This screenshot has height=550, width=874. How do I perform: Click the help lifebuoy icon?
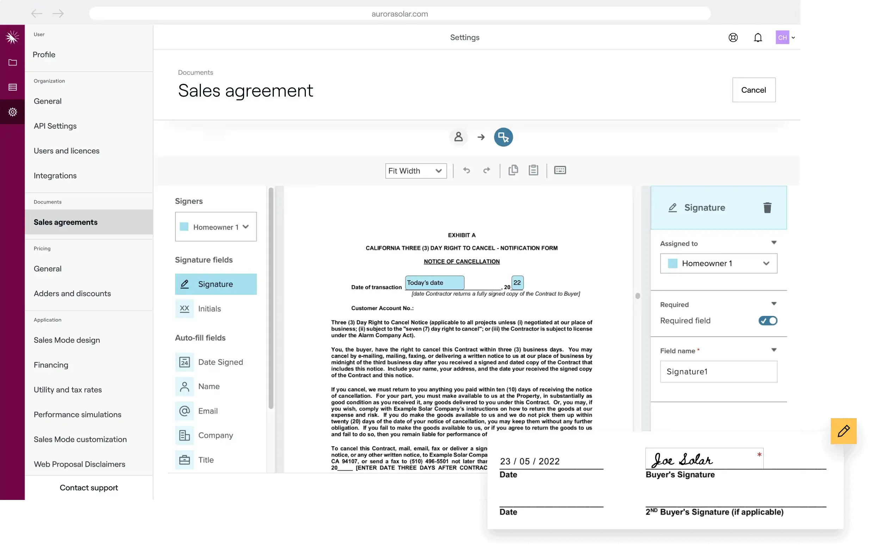point(733,38)
